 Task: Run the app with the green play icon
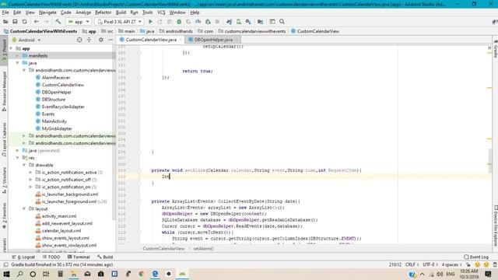(150, 22)
